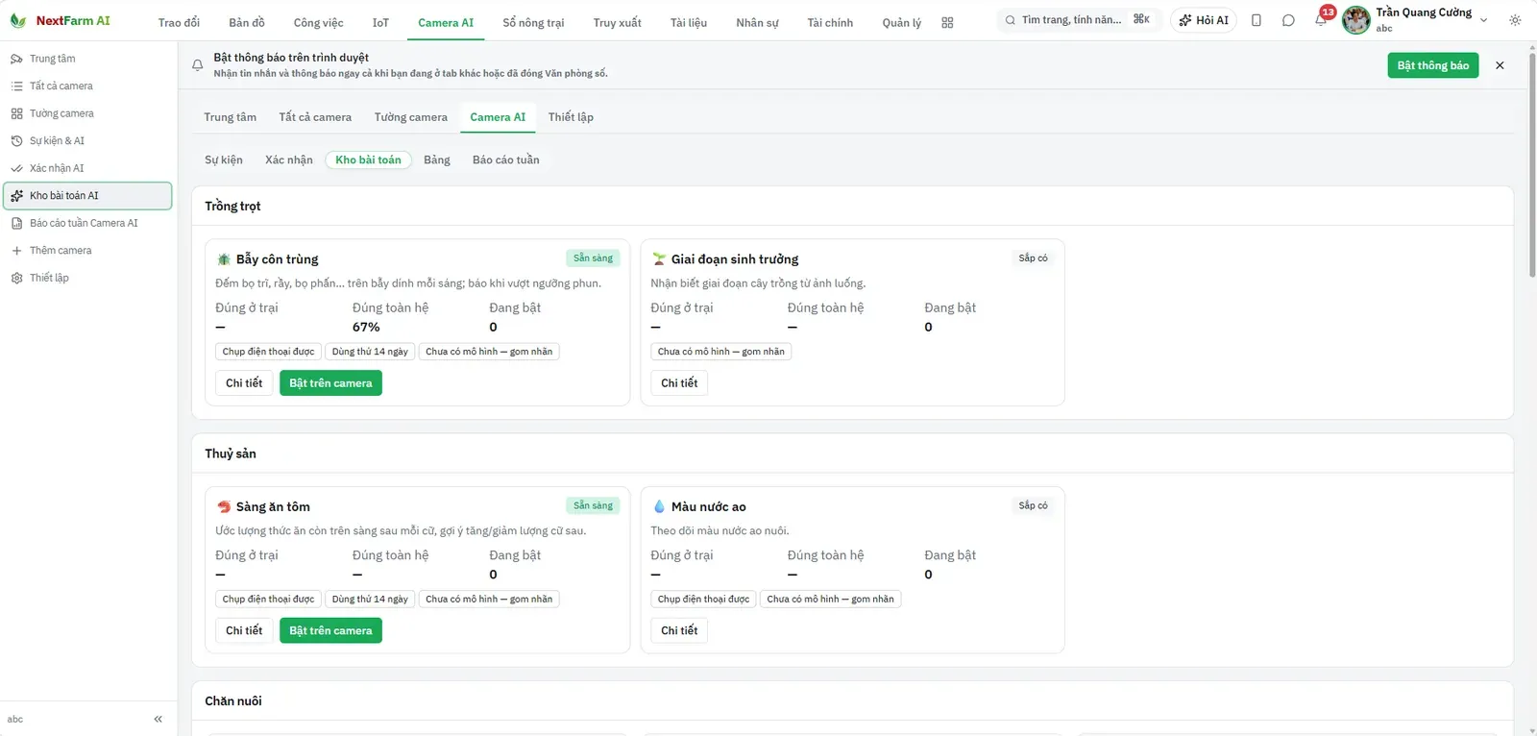Screen dimensions: 1537x736
Task: Open Trung tâm in the sidebar
Action: [x=88, y=59]
